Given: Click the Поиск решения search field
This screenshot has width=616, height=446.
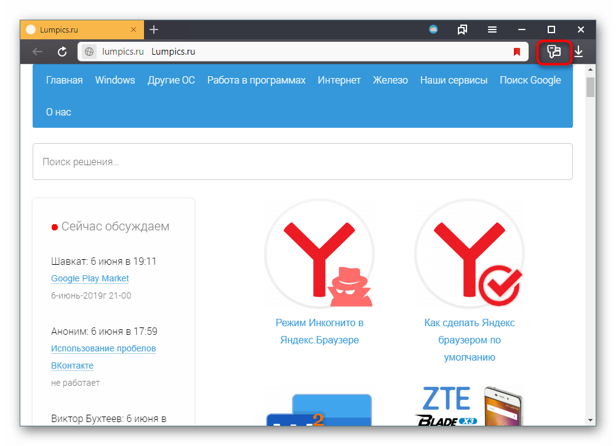Looking at the screenshot, I should (302, 162).
